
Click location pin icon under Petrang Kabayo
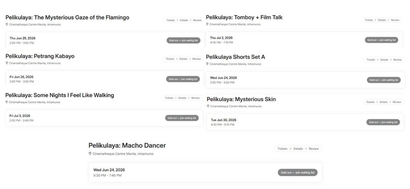7,63
